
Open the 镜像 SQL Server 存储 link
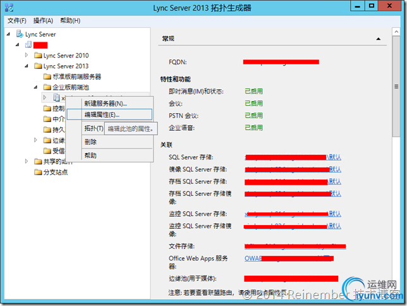pos(293,169)
